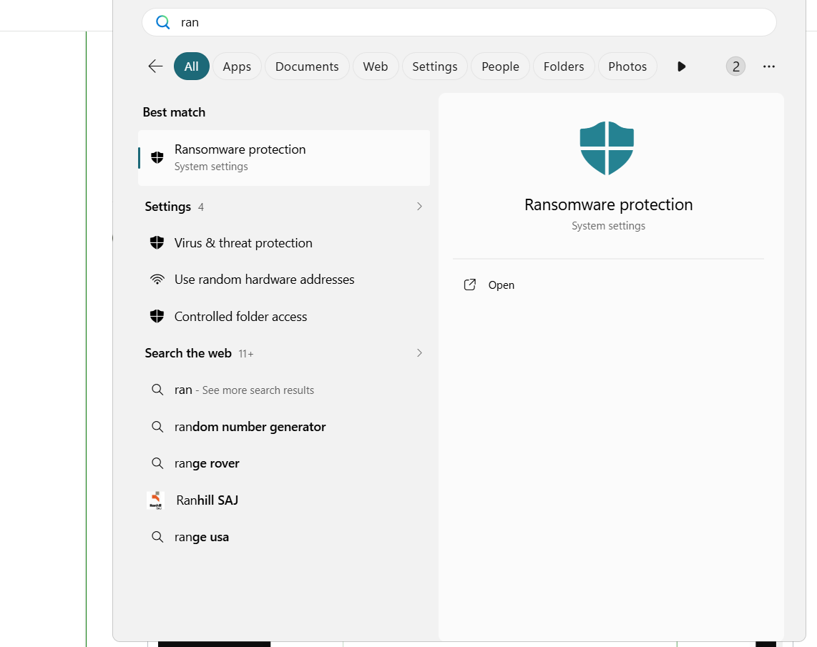This screenshot has width=817, height=647.
Task: Click the search box containing 'ran'
Action: pos(459,22)
